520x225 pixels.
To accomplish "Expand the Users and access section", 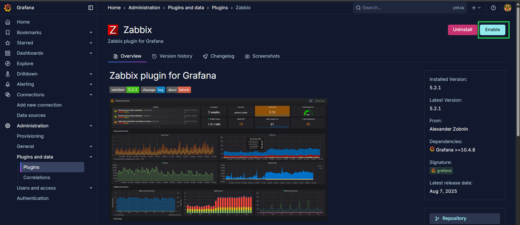I will coord(91,188).
